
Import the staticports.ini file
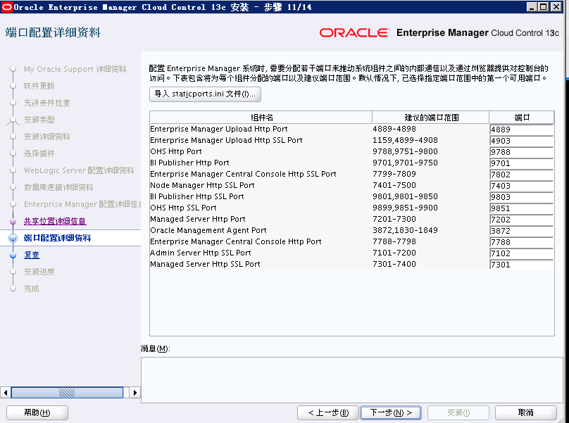click(x=205, y=94)
